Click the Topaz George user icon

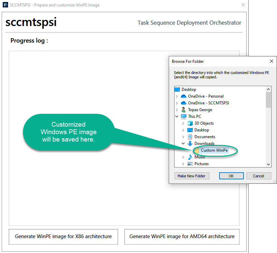click(x=184, y=110)
